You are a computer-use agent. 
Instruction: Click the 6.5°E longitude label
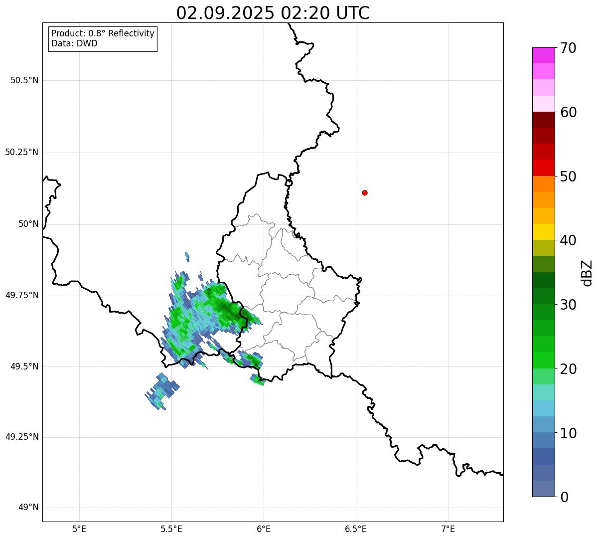(x=356, y=529)
